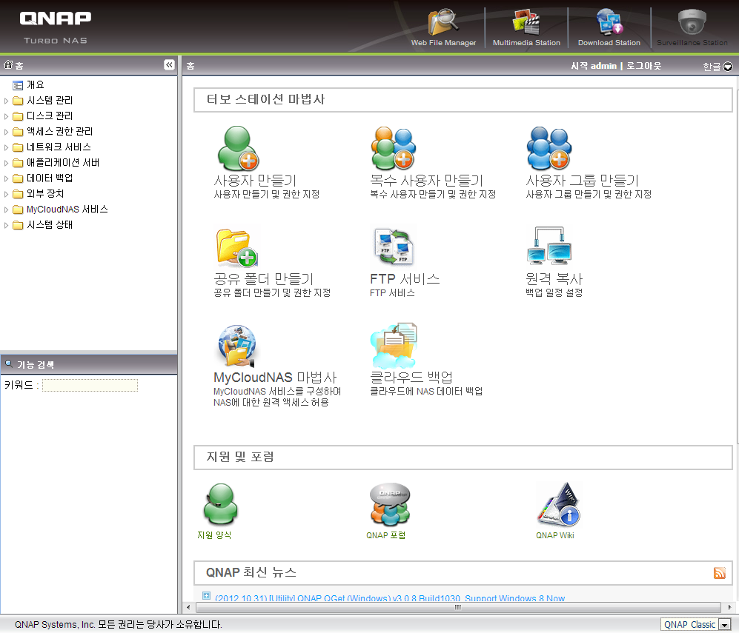Viewport: 739px width, 633px height.
Task: Expand the 네트워크 서비스 tree node
Action: [x=7, y=147]
